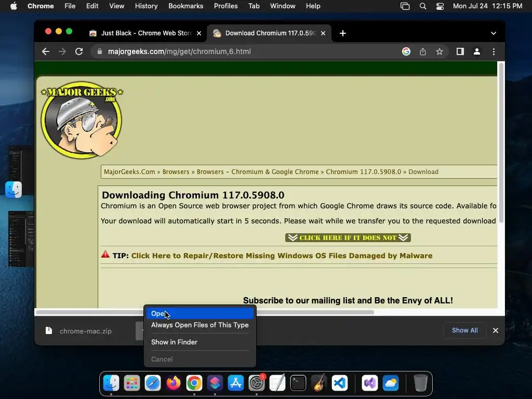Toggle the chrome-mac.zip download options arrow
The image size is (532, 399).
140,331
